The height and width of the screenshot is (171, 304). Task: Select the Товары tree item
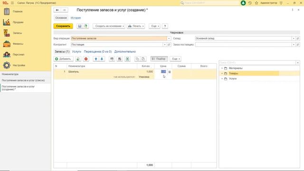click(233, 74)
